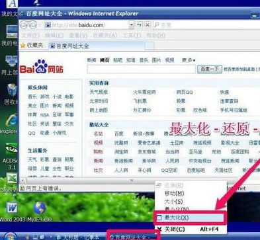Image resolution: width=260 pixels, height=240 pixels.
Task: Click the horizontal scrollbar thumb
Action: pyautogui.click(x=132, y=180)
